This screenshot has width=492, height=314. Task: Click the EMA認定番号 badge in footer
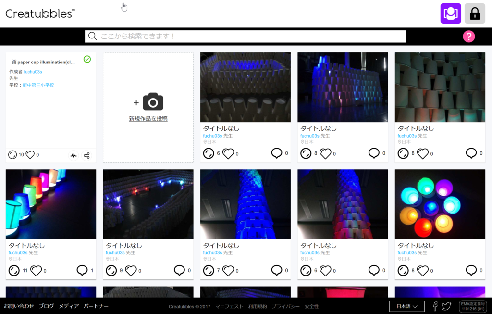pyautogui.click(x=473, y=306)
